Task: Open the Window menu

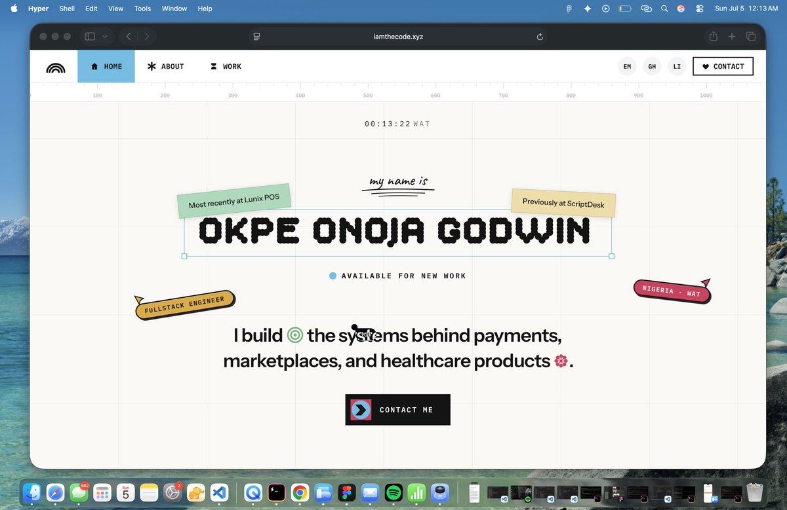Action: coord(174,9)
